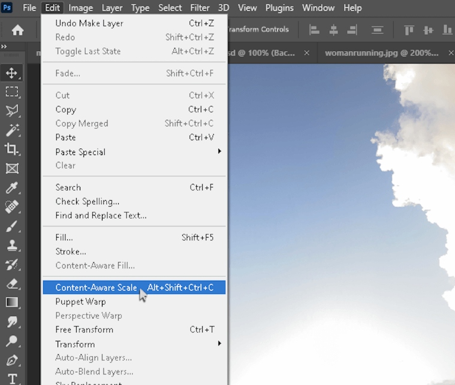Select the Crop tool
The height and width of the screenshot is (385, 455).
[x=11, y=149]
